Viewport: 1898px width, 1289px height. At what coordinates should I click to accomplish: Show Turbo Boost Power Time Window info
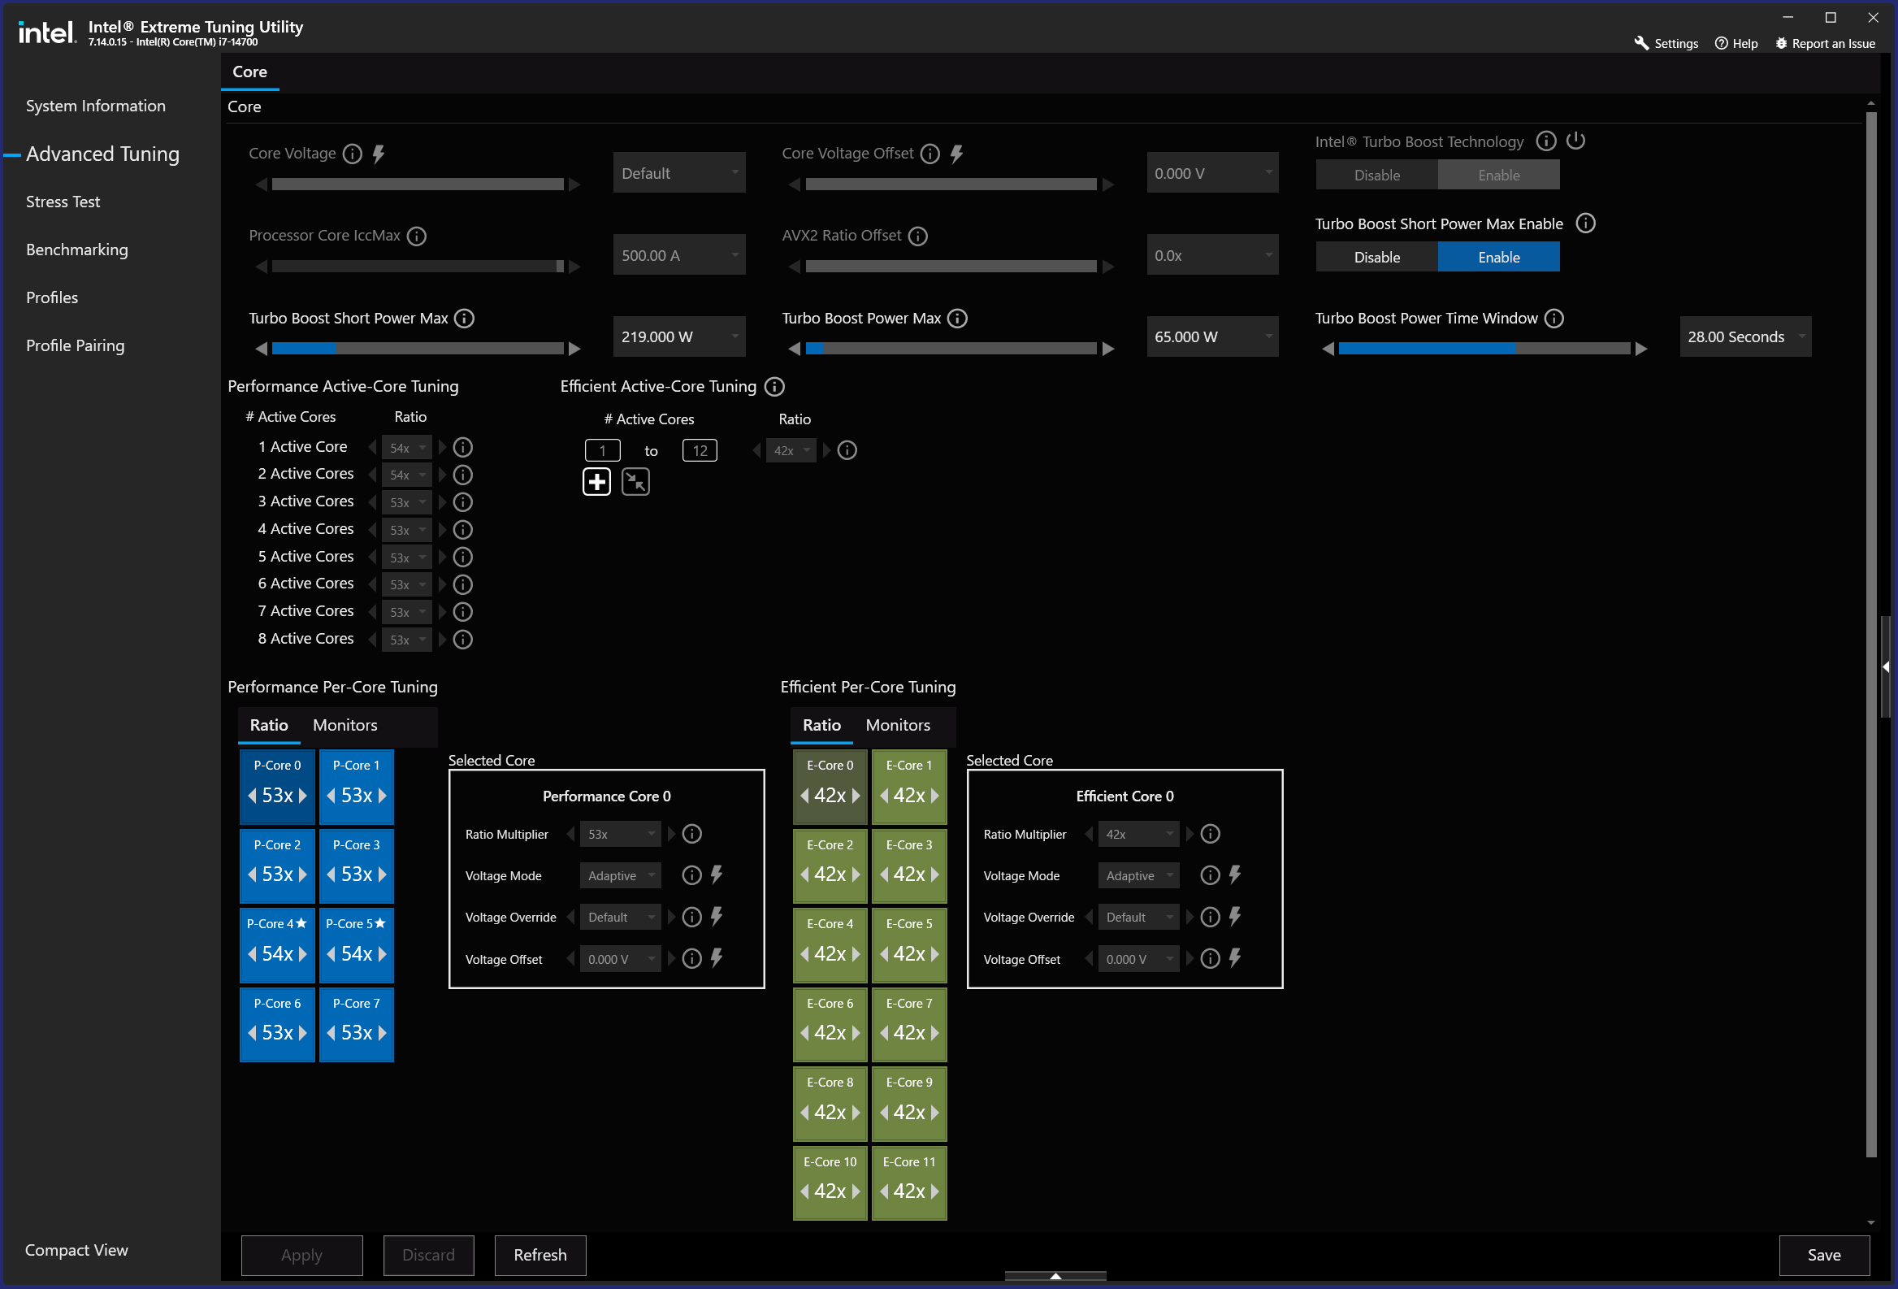pyautogui.click(x=1554, y=319)
